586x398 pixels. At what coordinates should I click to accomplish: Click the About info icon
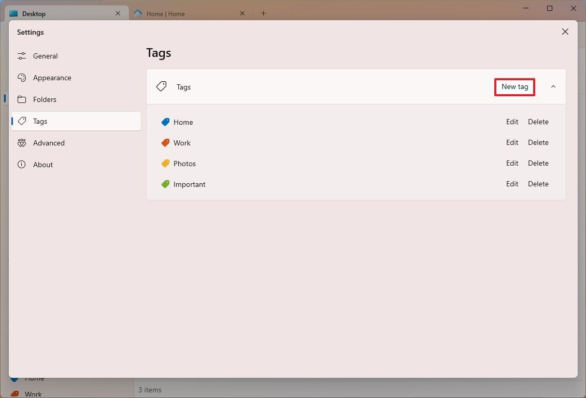point(22,164)
